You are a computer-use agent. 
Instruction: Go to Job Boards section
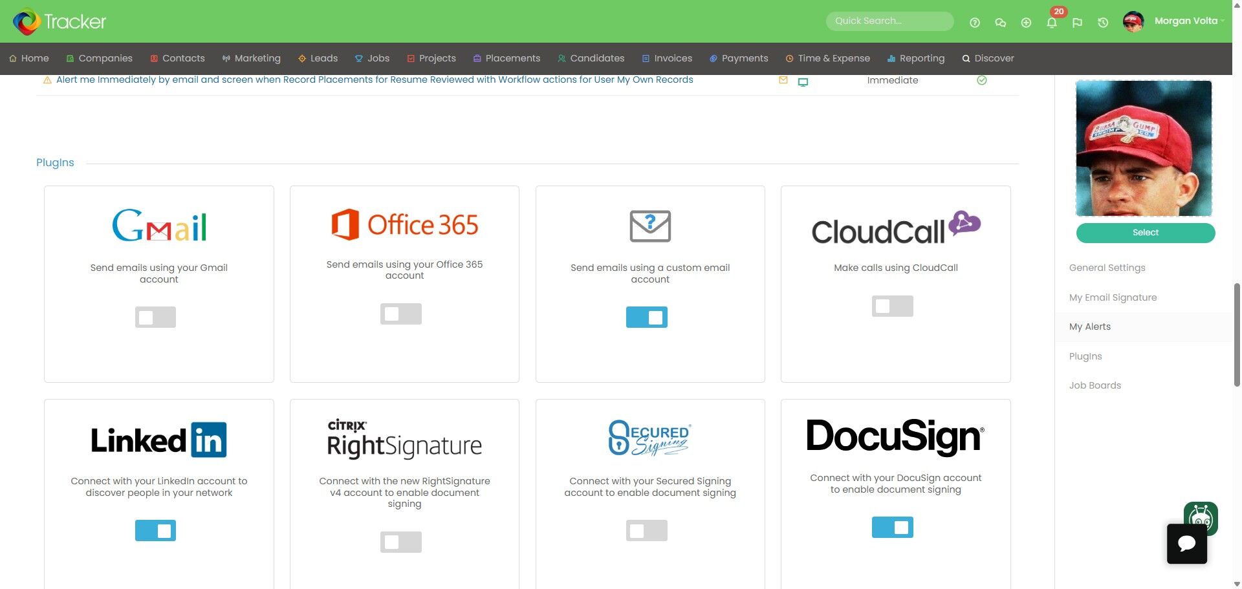(1095, 385)
